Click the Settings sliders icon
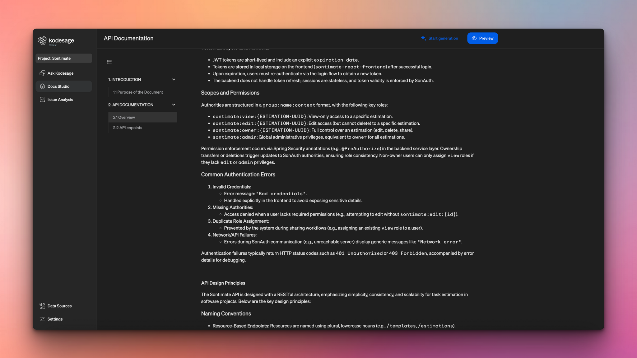The height and width of the screenshot is (358, 637). pyautogui.click(x=42, y=319)
